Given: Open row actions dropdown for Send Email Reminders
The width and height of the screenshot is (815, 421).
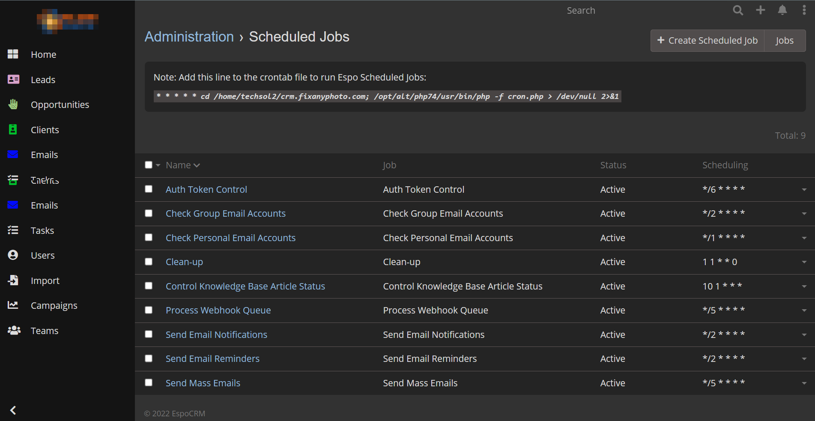Looking at the screenshot, I should (804, 359).
